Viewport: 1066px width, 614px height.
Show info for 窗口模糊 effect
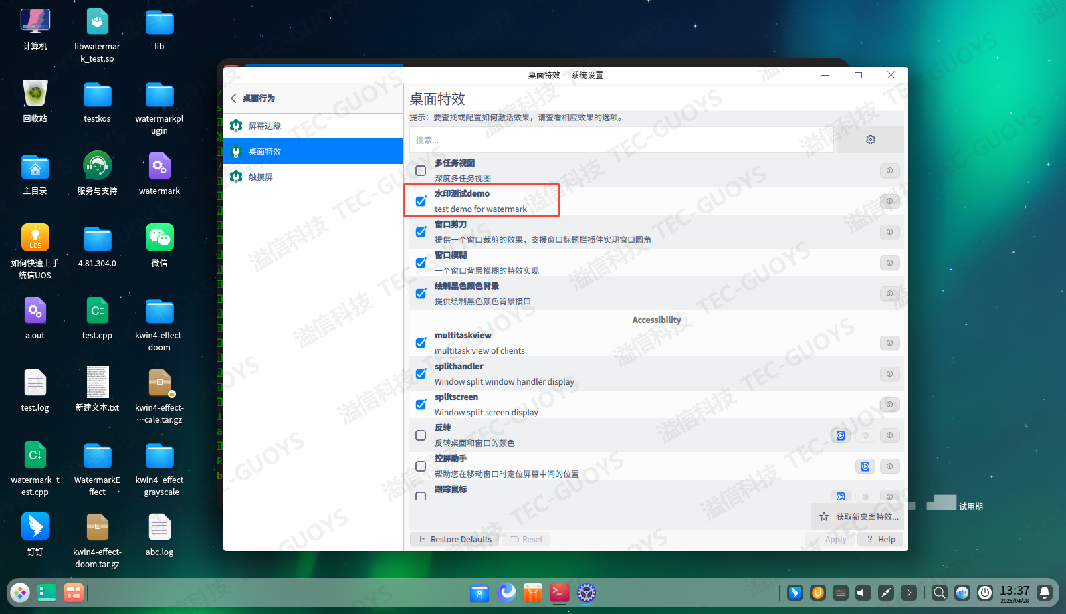889,263
